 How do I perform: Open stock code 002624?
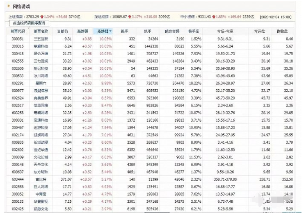click(x=18, y=98)
